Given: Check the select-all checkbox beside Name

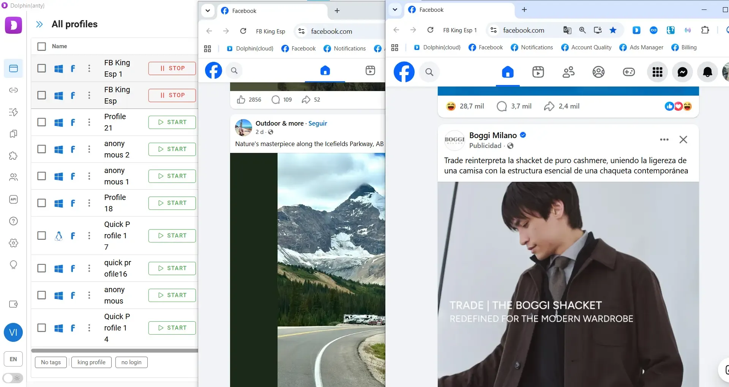Looking at the screenshot, I should coord(41,46).
